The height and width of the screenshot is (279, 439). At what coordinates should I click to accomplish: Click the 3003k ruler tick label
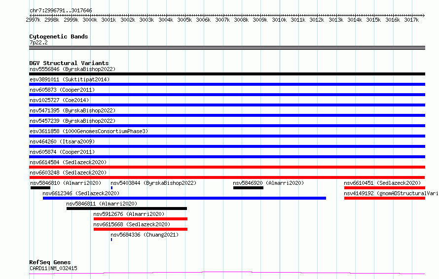pyautogui.click(x=146, y=20)
